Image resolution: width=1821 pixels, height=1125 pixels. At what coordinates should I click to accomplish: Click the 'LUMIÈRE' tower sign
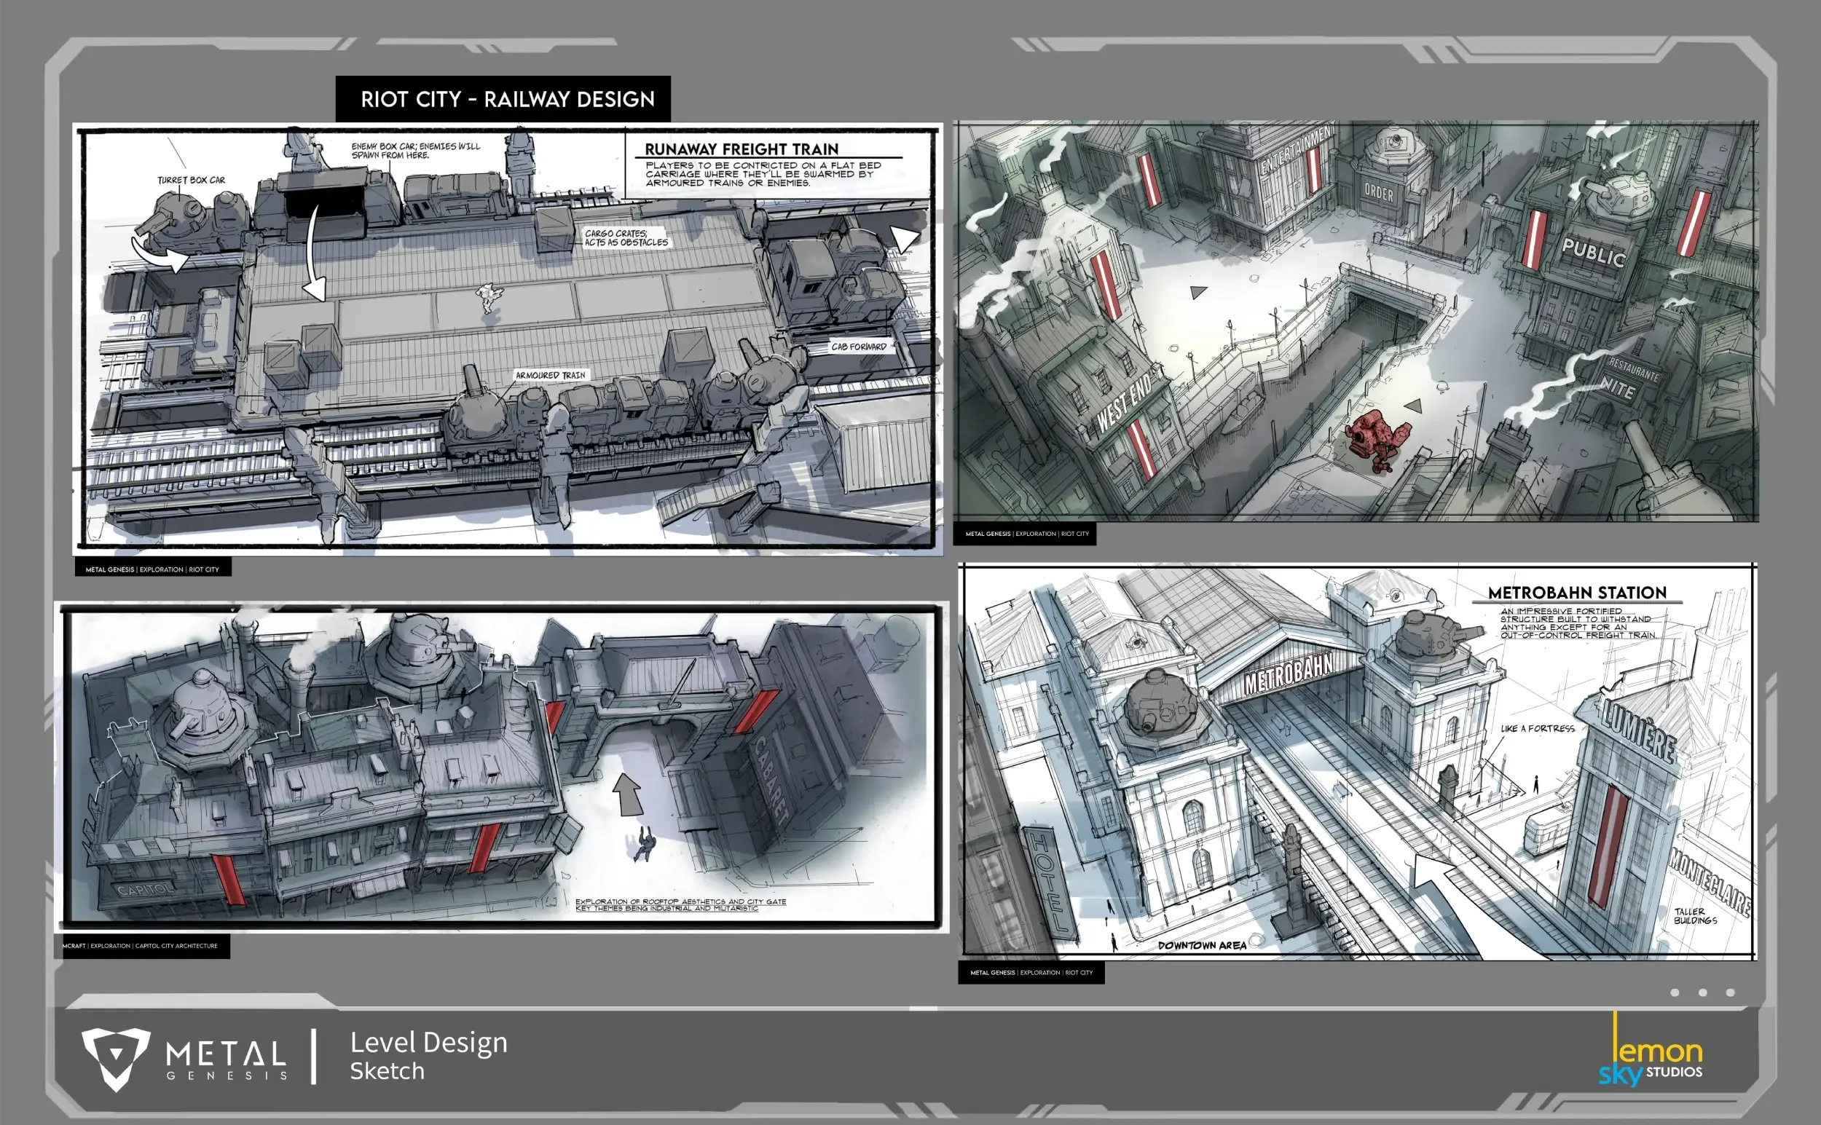[x=1639, y=732]
